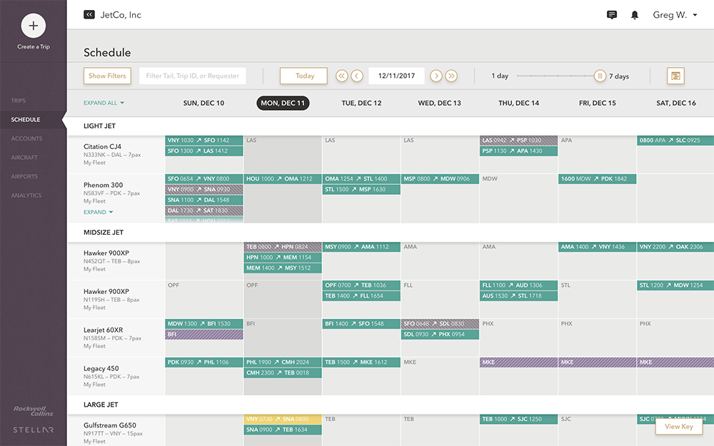Image resolution: width=714 pixels, height=446 pixels.
Task: Jump forward a week with double-right arrow
Action: (x=451, y=76)
